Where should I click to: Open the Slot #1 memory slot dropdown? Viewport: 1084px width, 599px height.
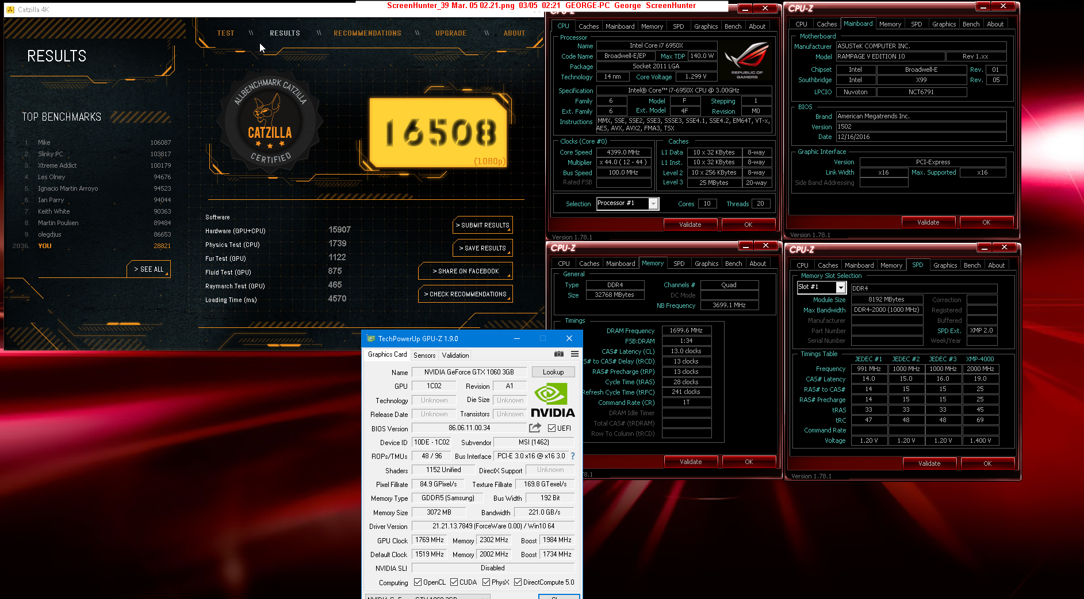click(841, 287)
